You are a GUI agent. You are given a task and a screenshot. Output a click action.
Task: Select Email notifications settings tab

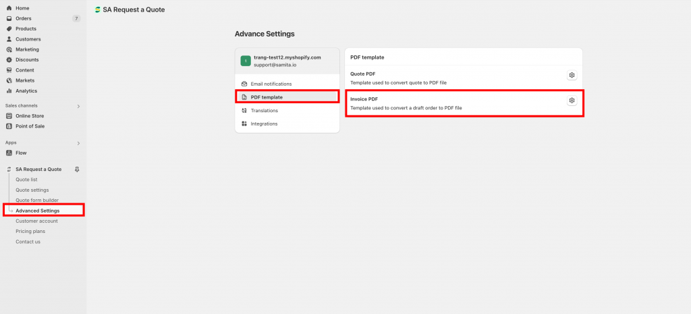click(287, 84)
